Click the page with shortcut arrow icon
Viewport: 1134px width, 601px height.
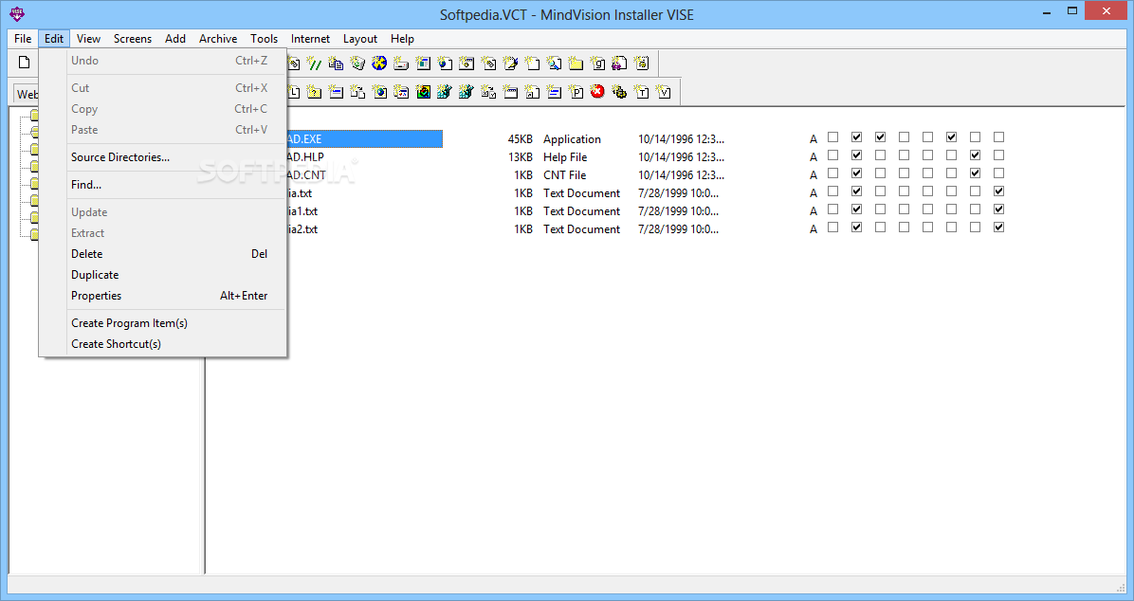[532, 92]
